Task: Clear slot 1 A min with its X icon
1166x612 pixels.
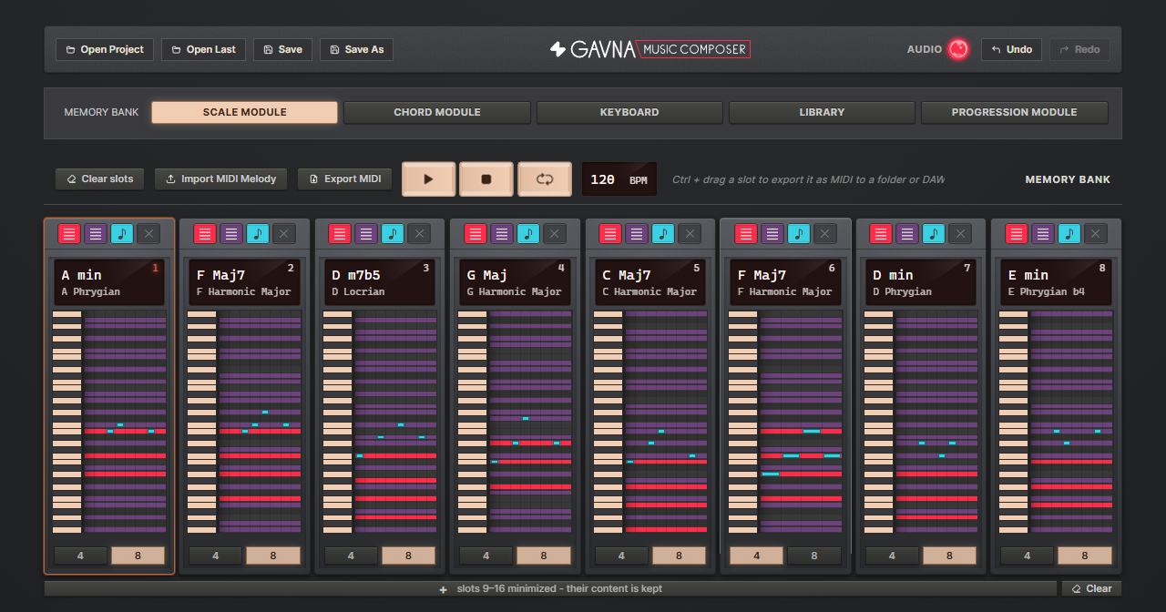Action: pos(148,234)
